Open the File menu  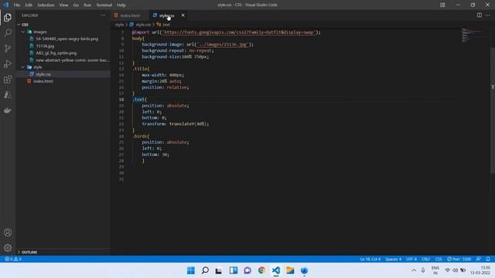(x=17, y=5)
